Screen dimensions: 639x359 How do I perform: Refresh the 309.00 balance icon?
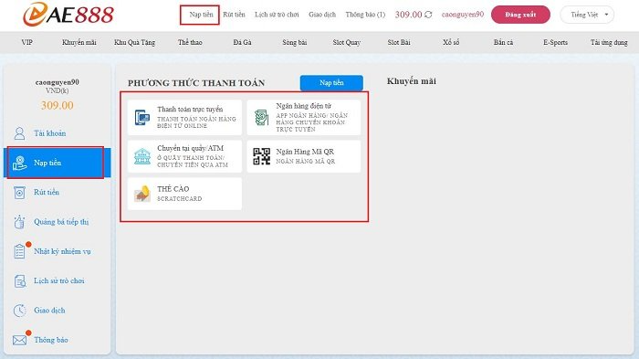(428, 15)
